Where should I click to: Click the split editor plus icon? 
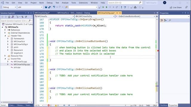157,16
